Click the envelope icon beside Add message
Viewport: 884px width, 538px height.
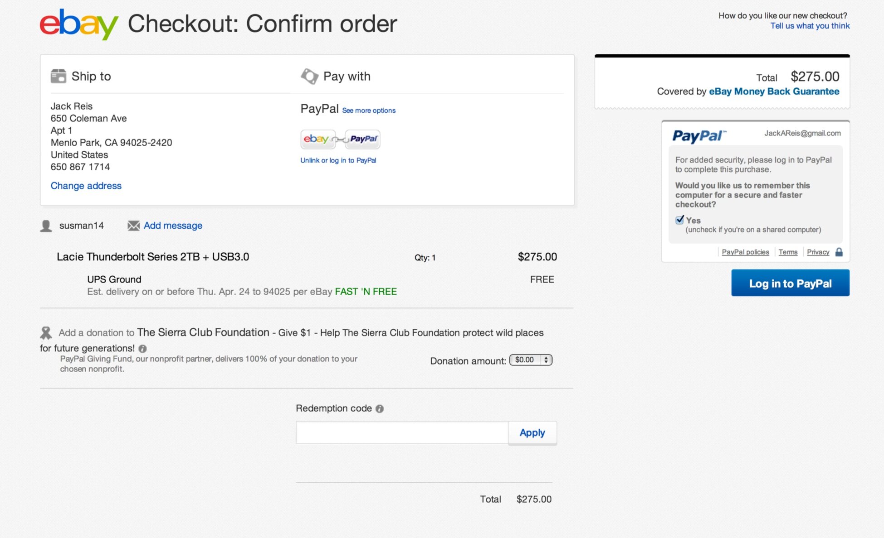pyautogui.click(x=133, y=226)
